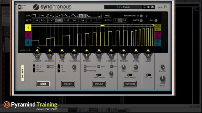Toggle KILL for curve 1
The height and width of the screenshot is (113, 202).
158,29
